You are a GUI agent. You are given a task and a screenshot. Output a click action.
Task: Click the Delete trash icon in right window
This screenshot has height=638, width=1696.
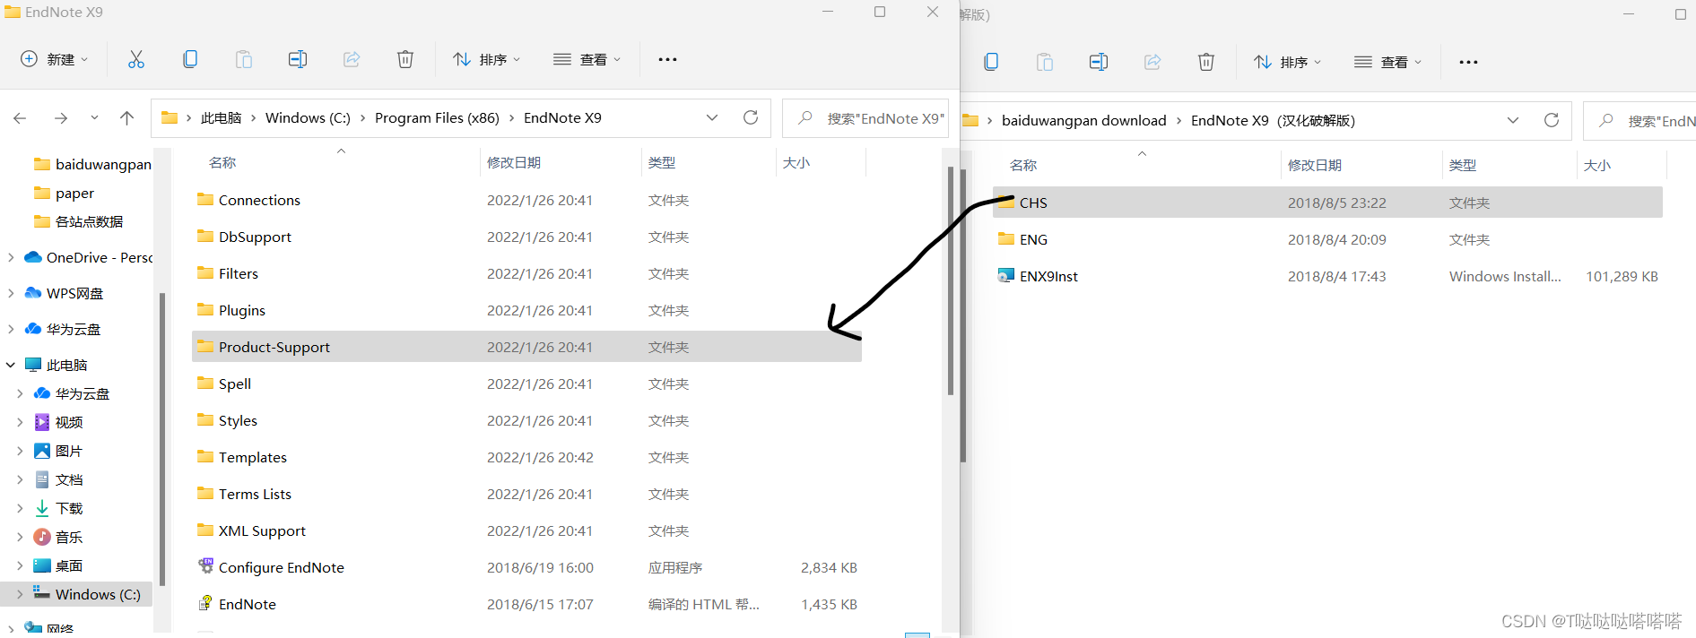pos(1206,62)
